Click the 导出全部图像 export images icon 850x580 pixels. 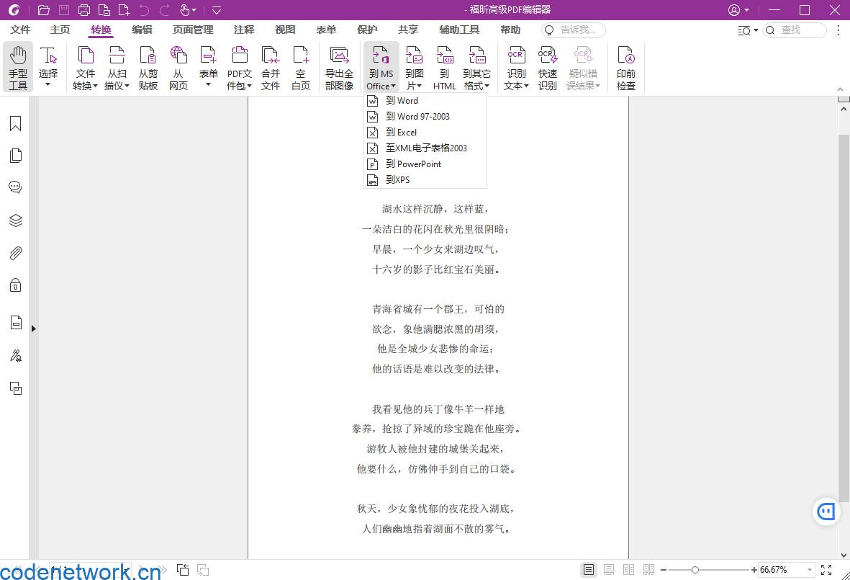tap(338, 66)
